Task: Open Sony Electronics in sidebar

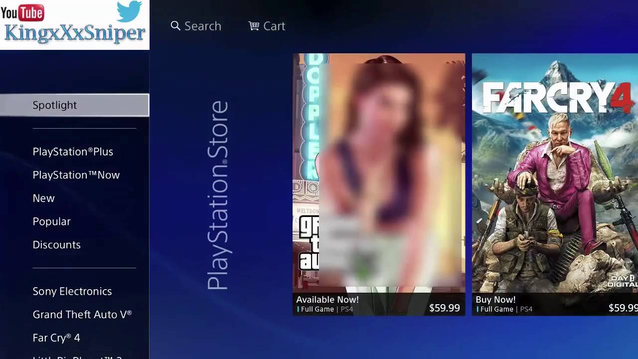Action: point(72,291)
